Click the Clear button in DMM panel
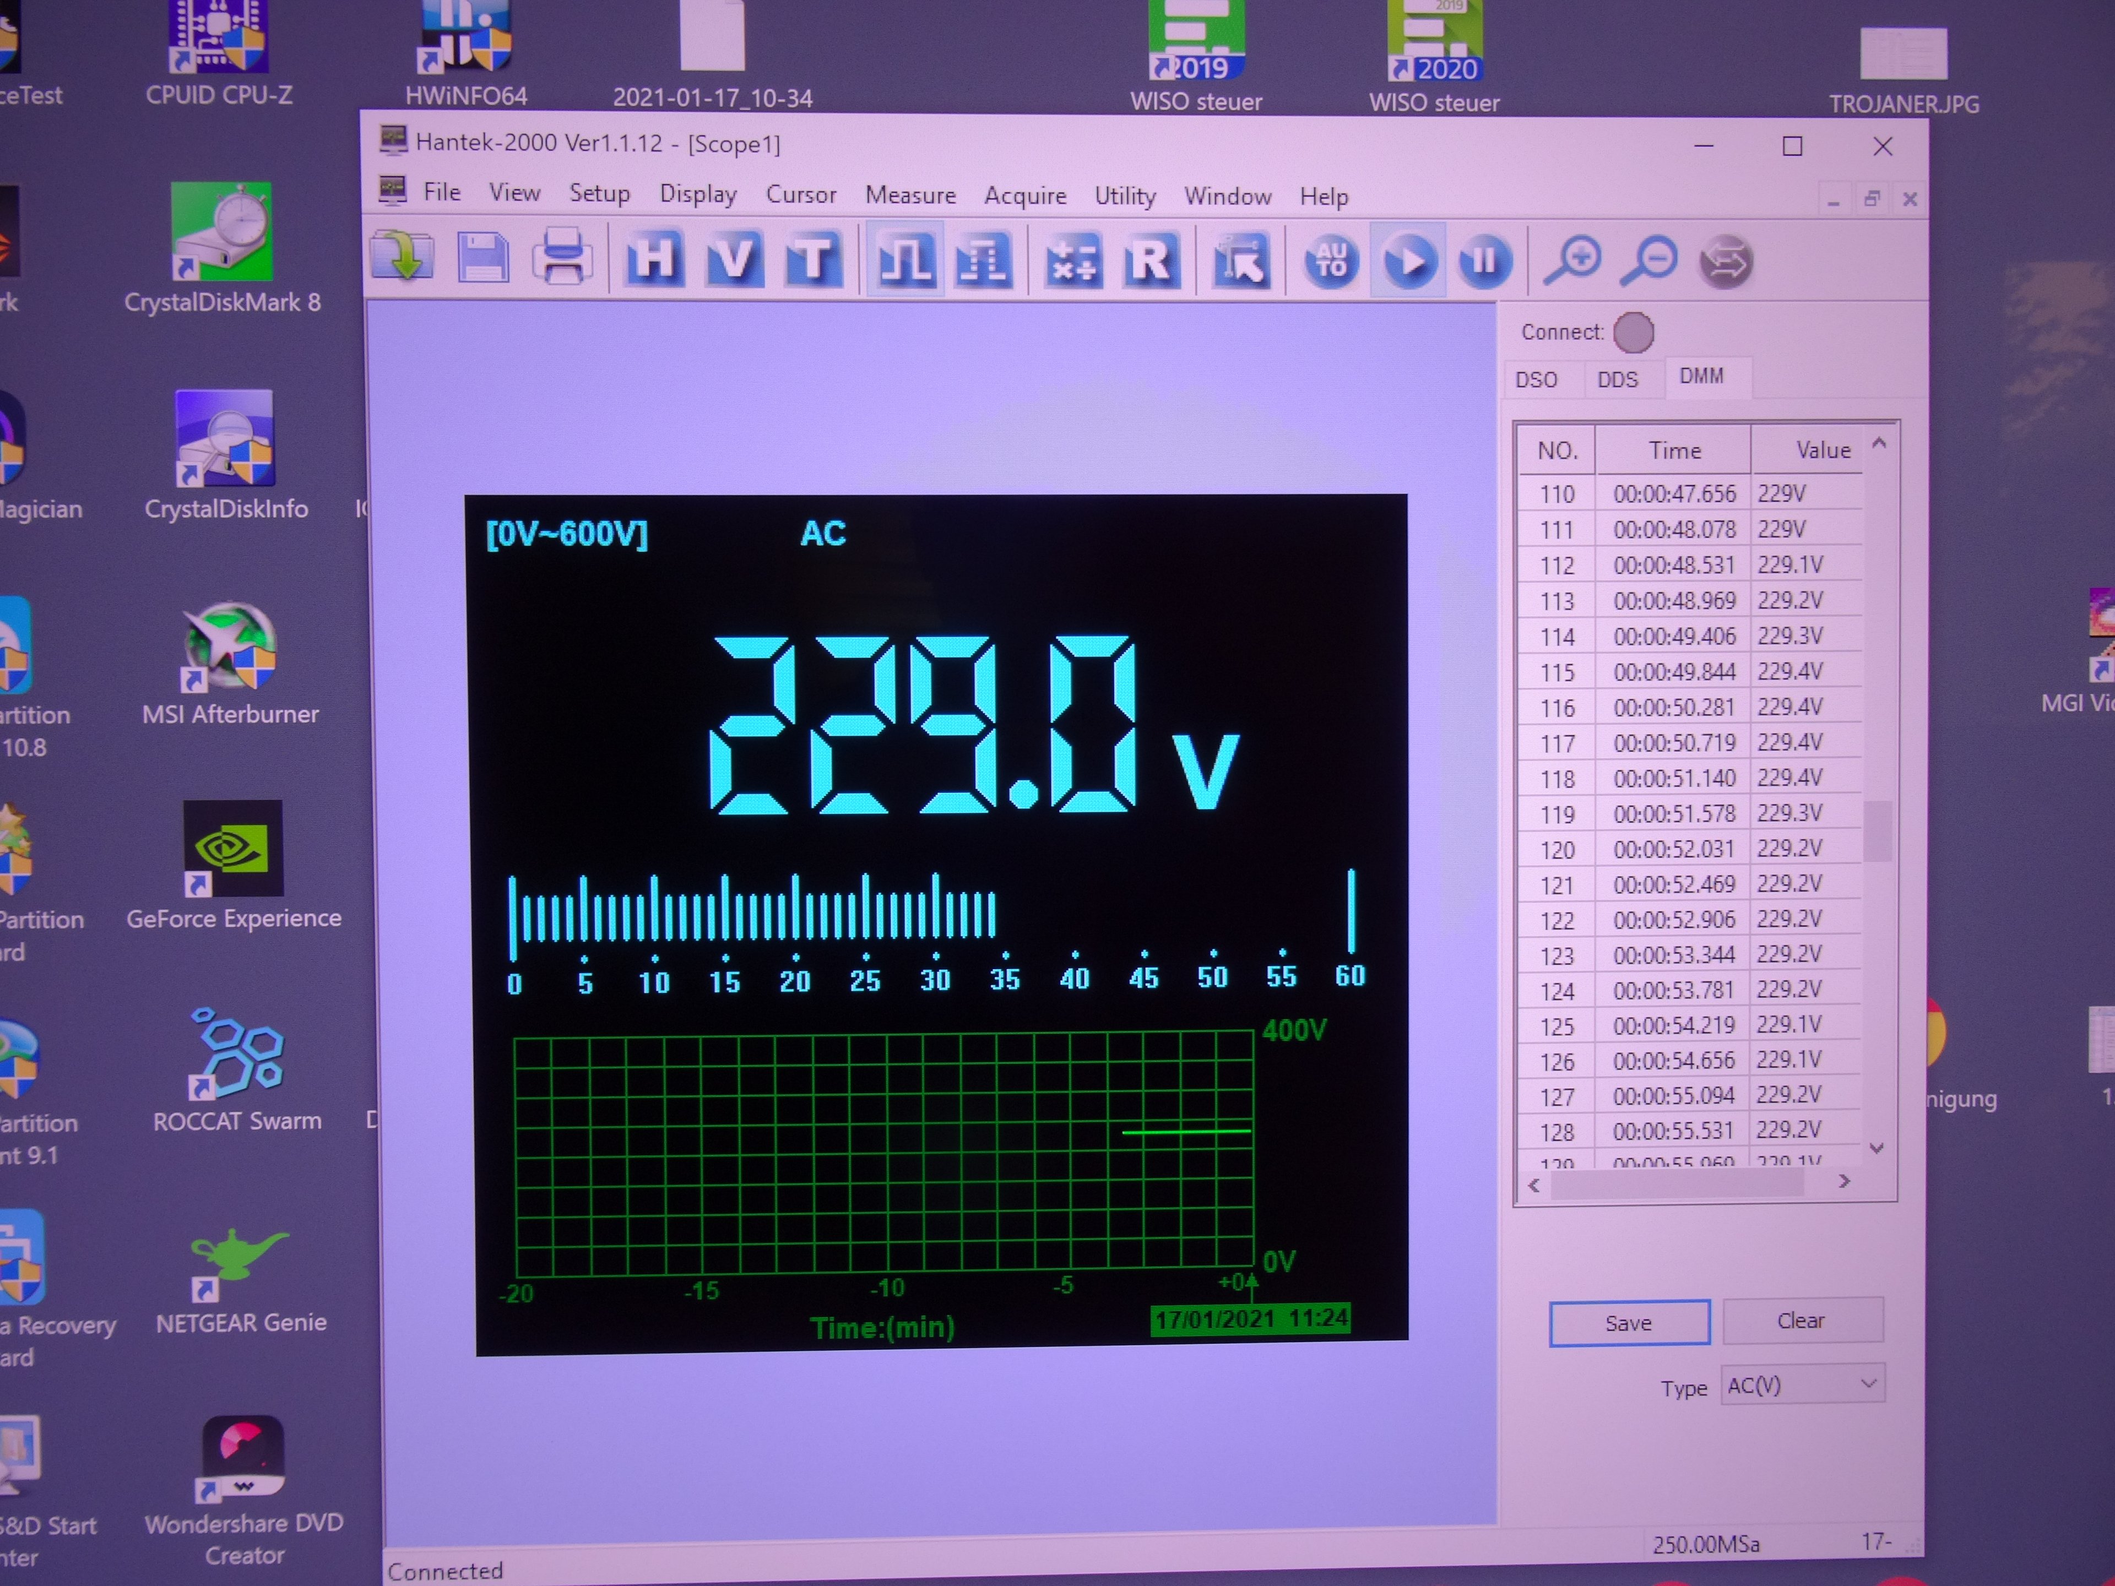 [x=1802, y=1321]
